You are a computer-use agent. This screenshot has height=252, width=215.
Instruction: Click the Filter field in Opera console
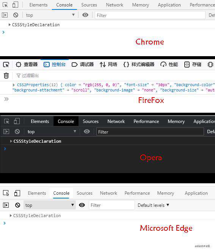pos(150,132)
